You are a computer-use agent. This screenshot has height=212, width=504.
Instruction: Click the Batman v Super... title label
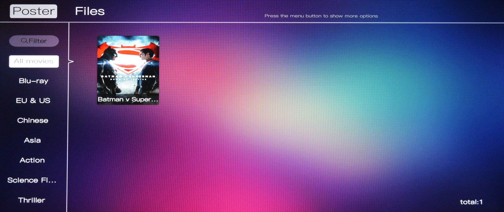[128, 100]
